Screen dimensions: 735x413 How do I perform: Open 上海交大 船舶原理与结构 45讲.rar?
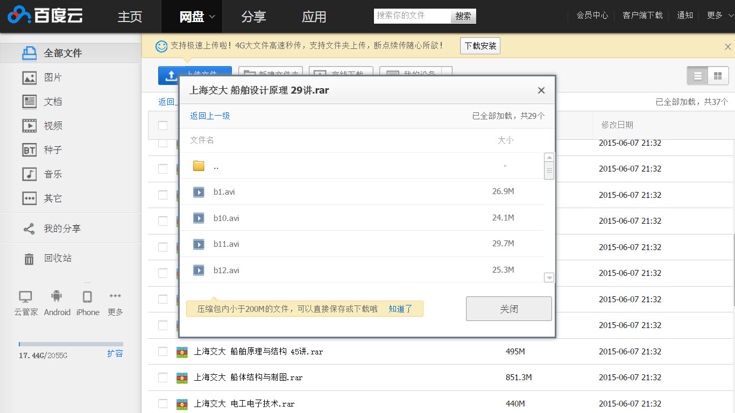point(258,352)
